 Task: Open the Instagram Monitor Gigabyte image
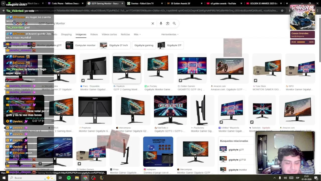(158, 152)
